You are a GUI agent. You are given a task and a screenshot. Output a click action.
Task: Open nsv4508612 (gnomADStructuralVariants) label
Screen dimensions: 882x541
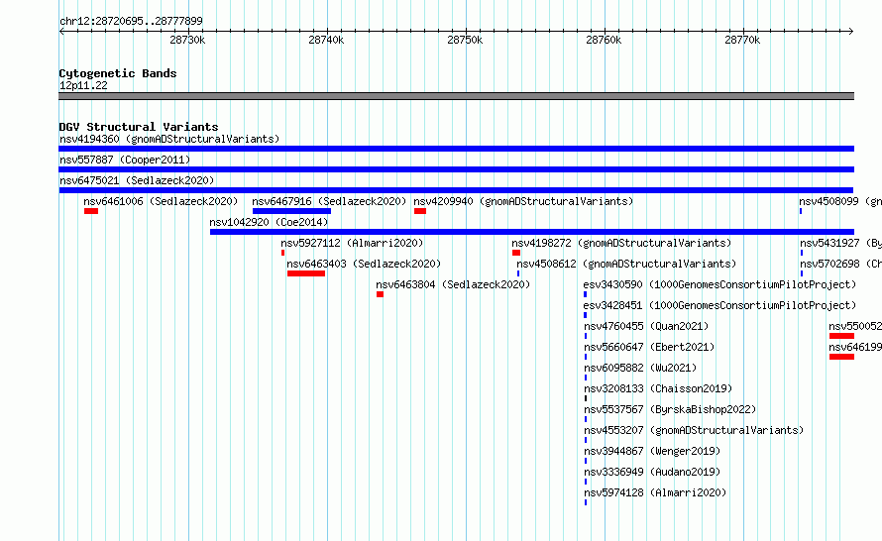(x=626, y=264)
